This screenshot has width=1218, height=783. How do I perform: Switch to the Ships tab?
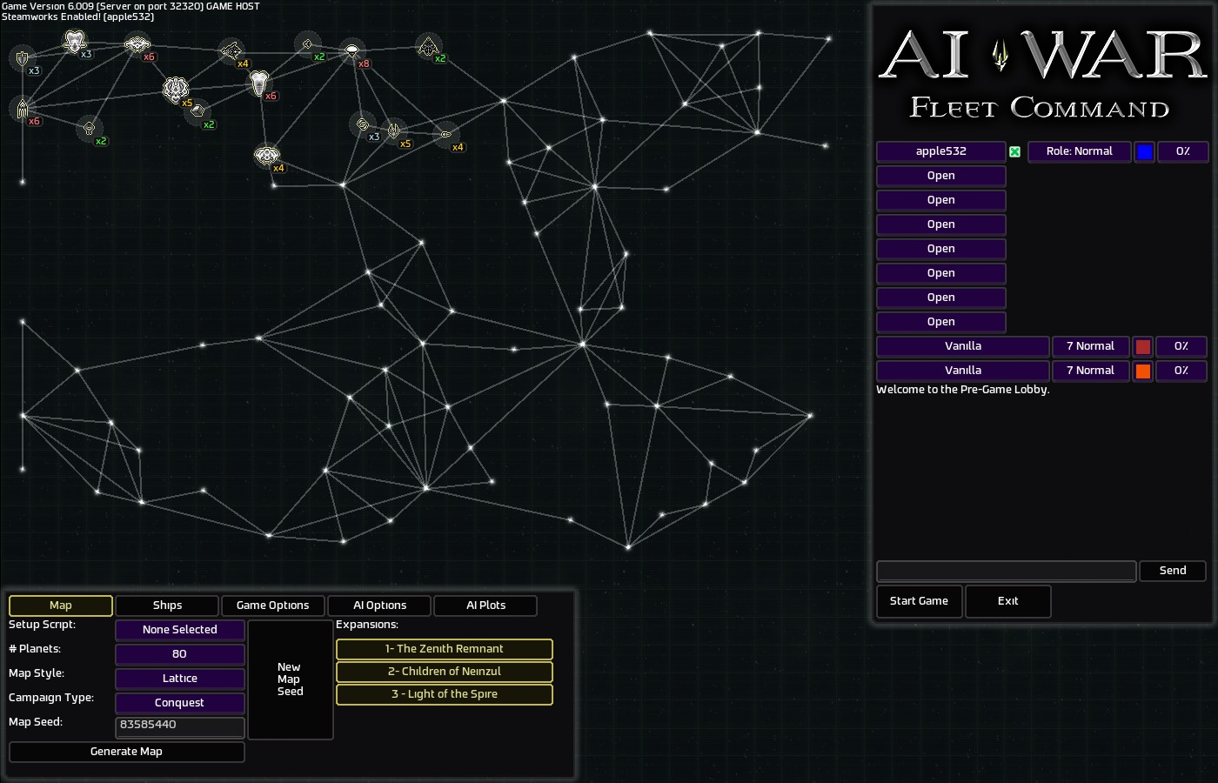[167, 606]
